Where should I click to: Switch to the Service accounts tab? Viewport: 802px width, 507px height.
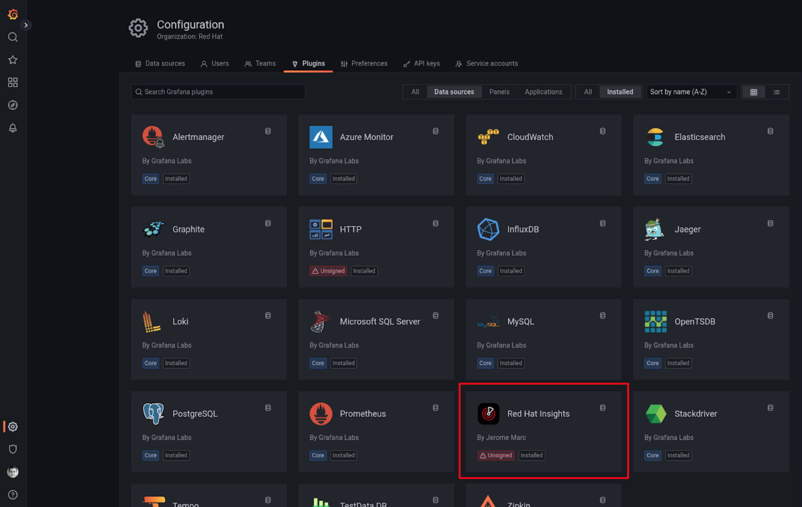(x=486, y=63)
